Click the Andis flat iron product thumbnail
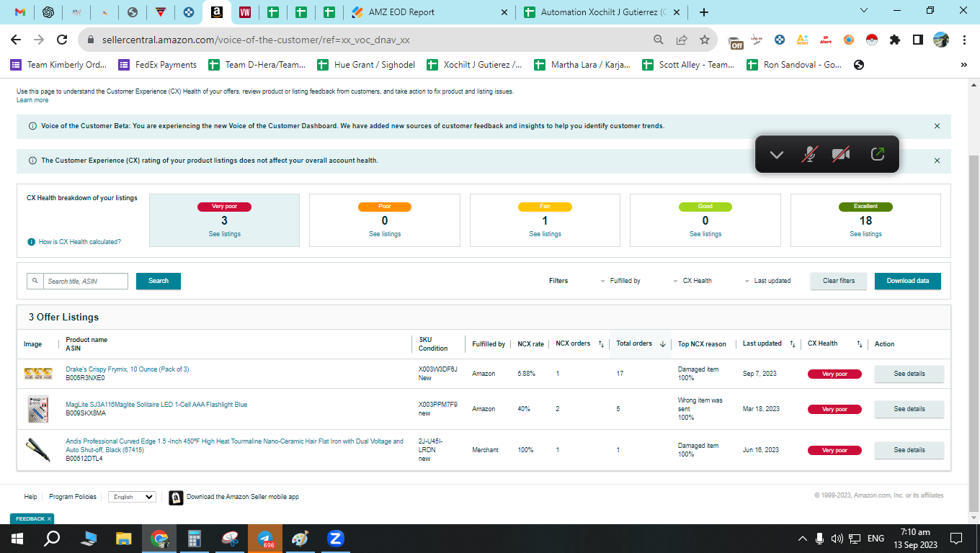This screenshot has height=553, width=980. point(37,449)
